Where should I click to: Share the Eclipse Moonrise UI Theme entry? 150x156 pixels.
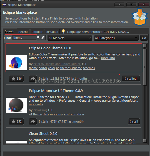click(x=33, y=121)
